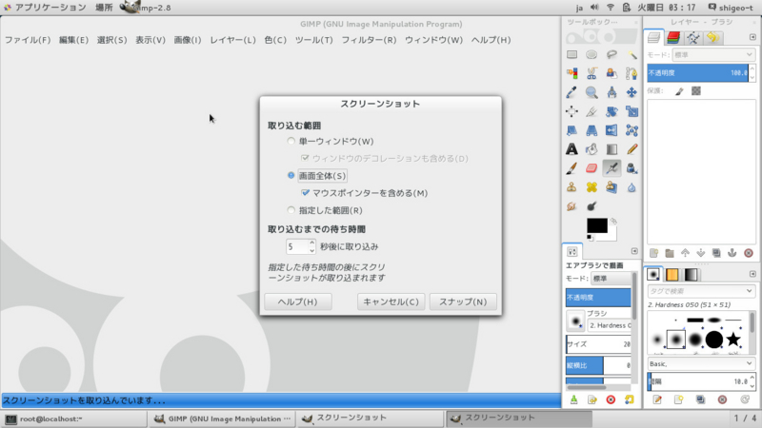Select the Free Select lasso tool
The image size is (762, 428).
[612, 54]
